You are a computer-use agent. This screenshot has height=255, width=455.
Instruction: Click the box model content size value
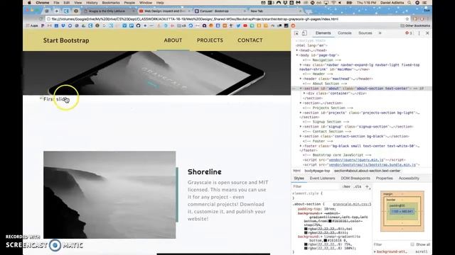pyautogui.click(x=402, y=212)
